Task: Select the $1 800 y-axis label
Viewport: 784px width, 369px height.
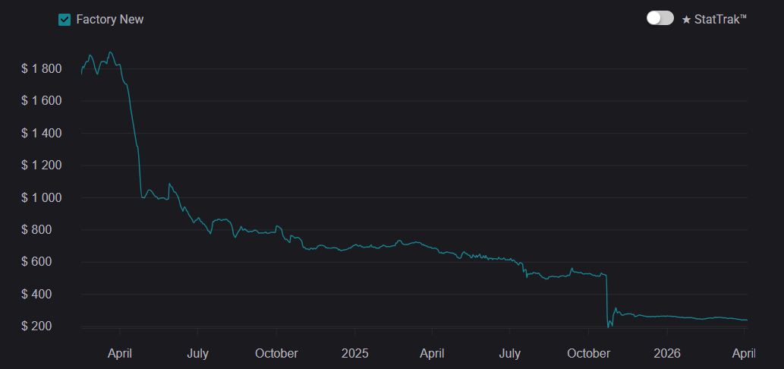Action: click(41, 69)
